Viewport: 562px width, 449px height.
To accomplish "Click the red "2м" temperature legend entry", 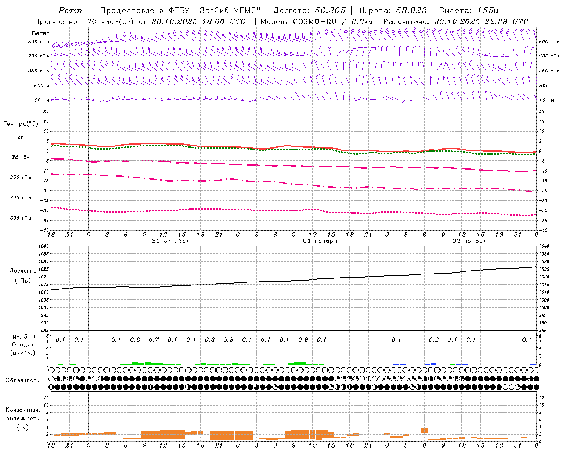I will coord(21,137).
